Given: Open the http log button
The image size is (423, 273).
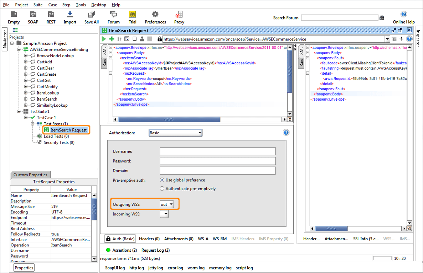Looking at the screenshot, I should coord(136,268).
